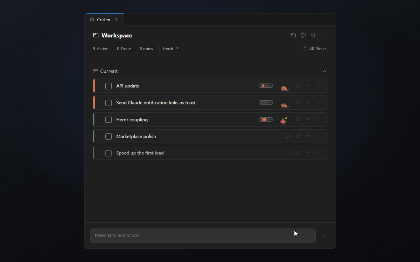This screenshot has height=262, width=420.
Task: Collapse the Current section
Action: point(324,71)
